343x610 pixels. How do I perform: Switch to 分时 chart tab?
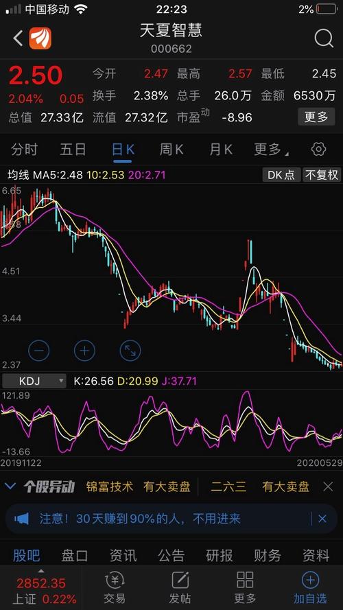pyautogui.click(x=24, y=150)
